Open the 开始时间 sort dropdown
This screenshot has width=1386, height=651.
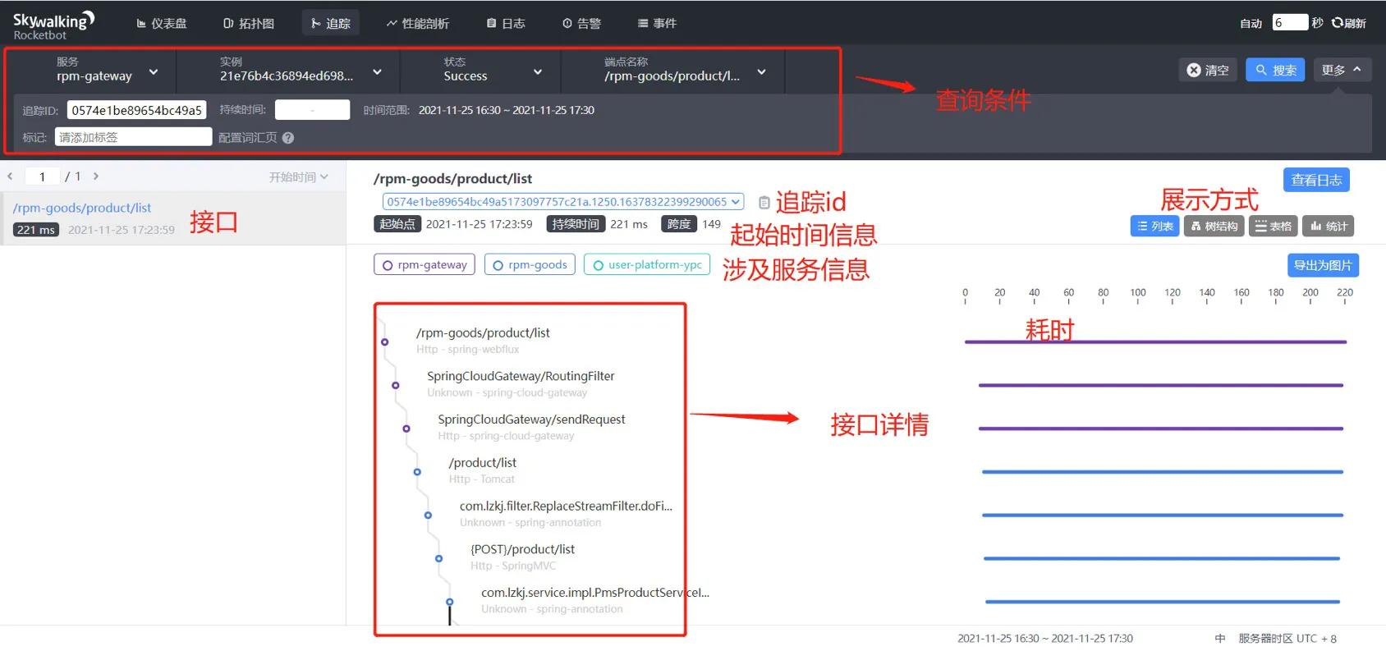coord(298,177)
